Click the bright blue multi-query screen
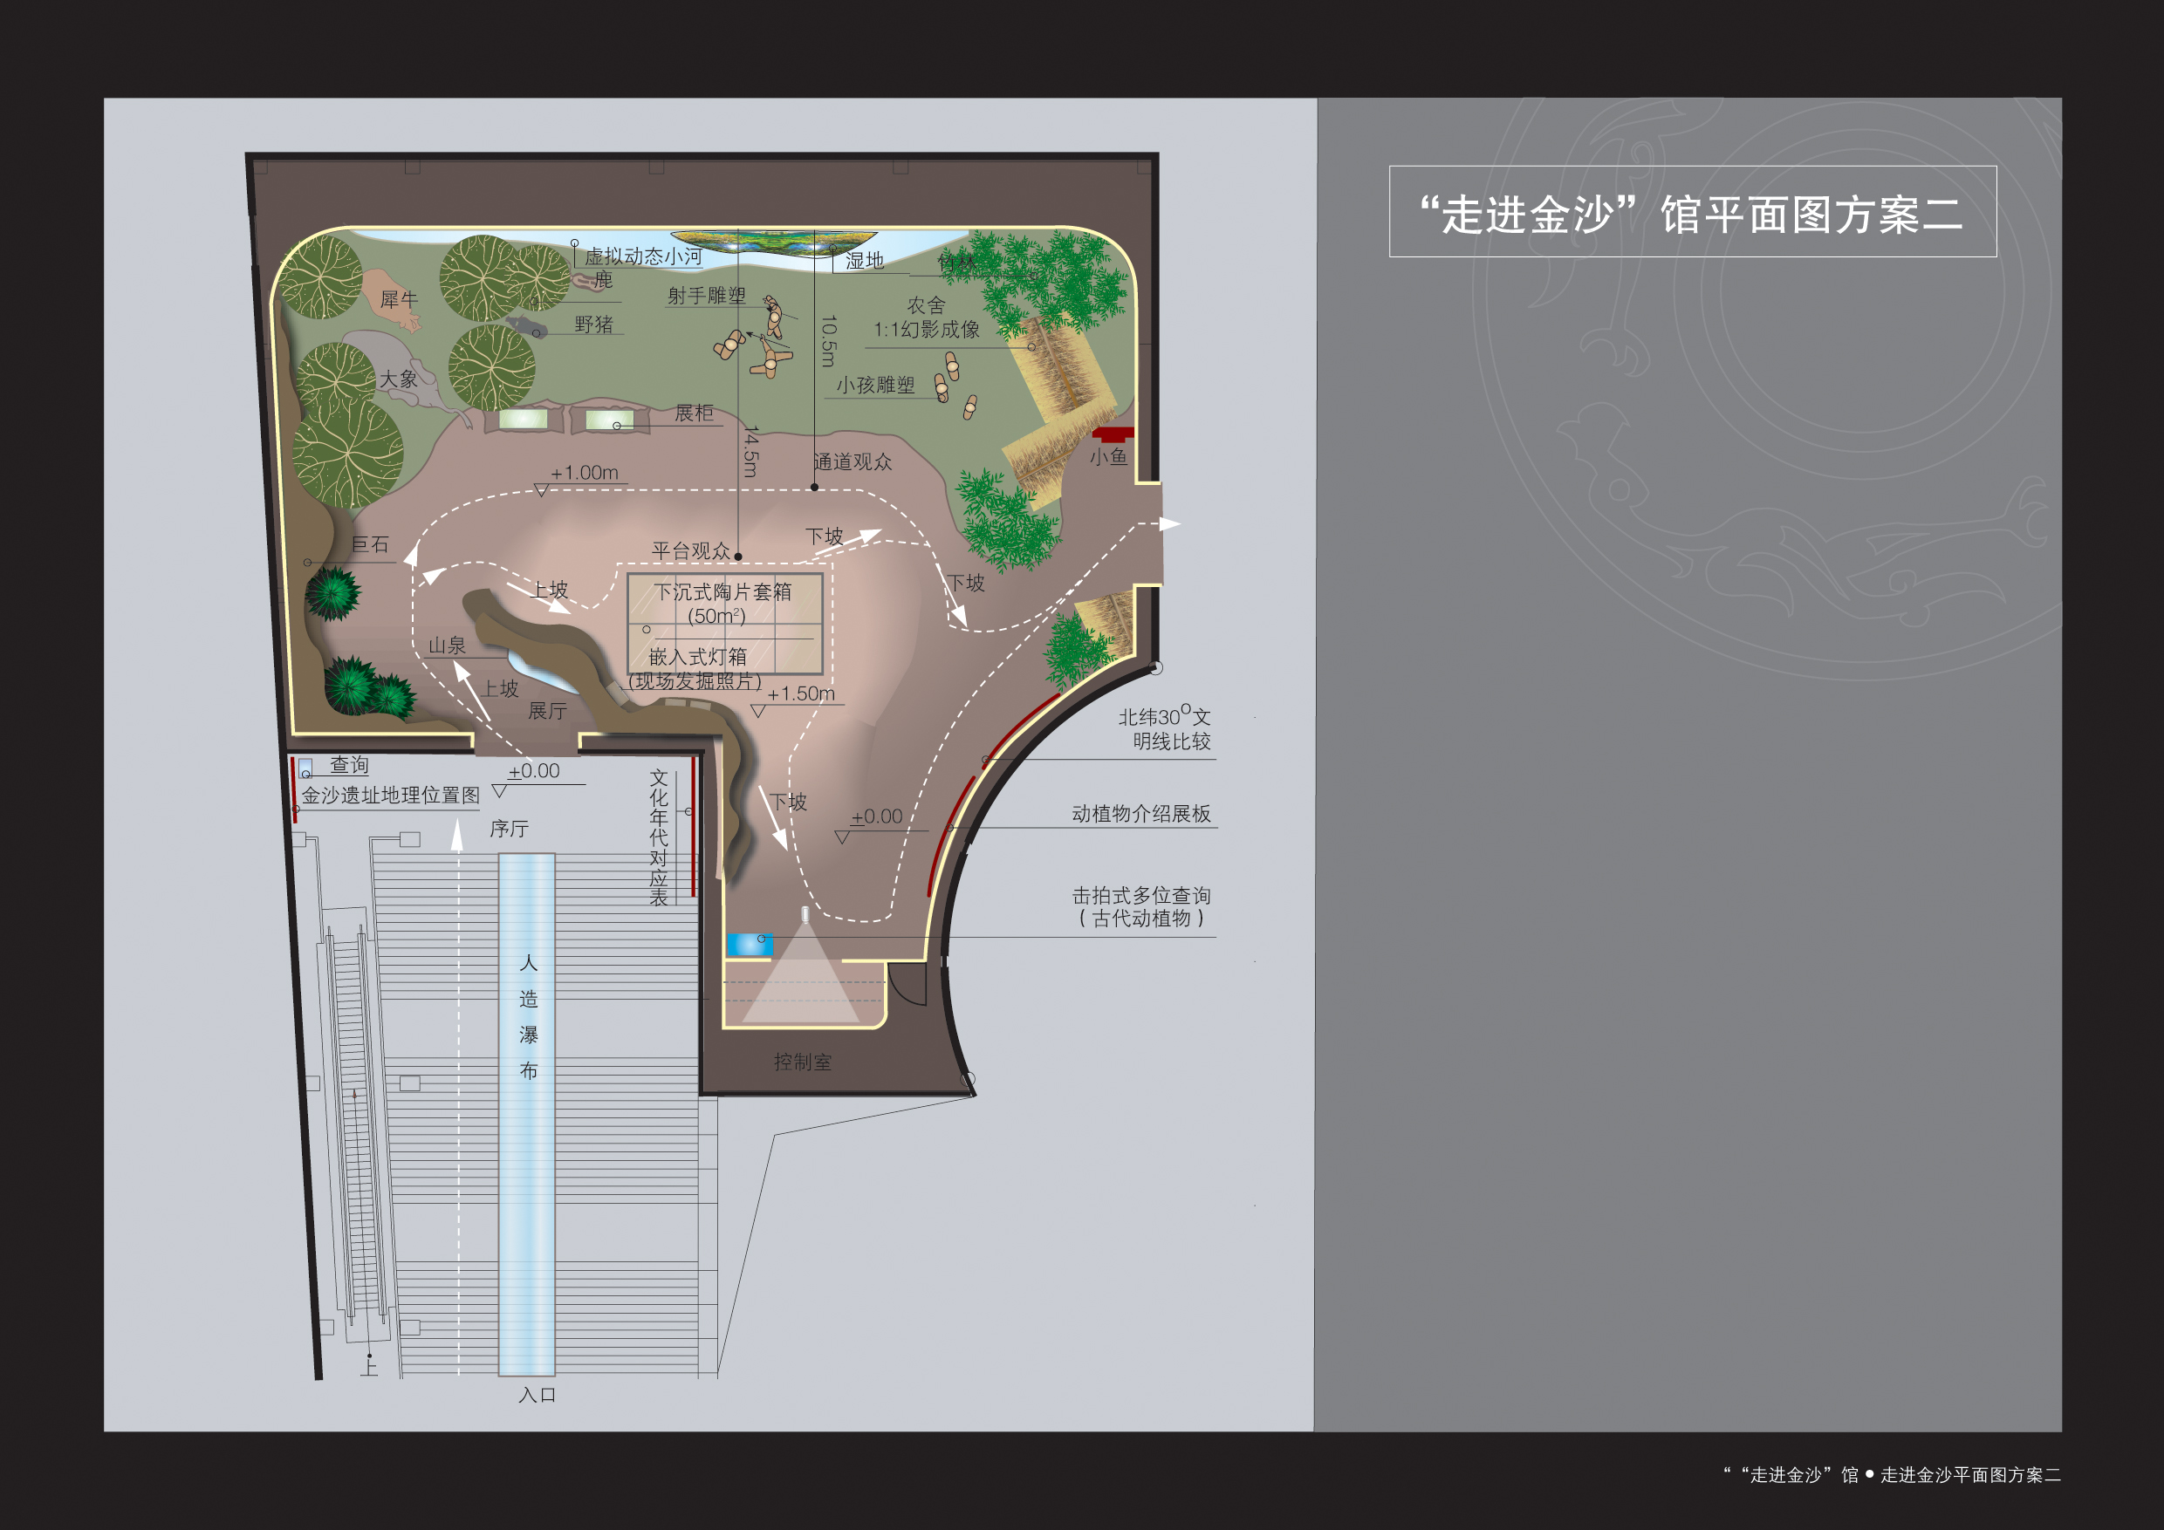 [749, 943]
